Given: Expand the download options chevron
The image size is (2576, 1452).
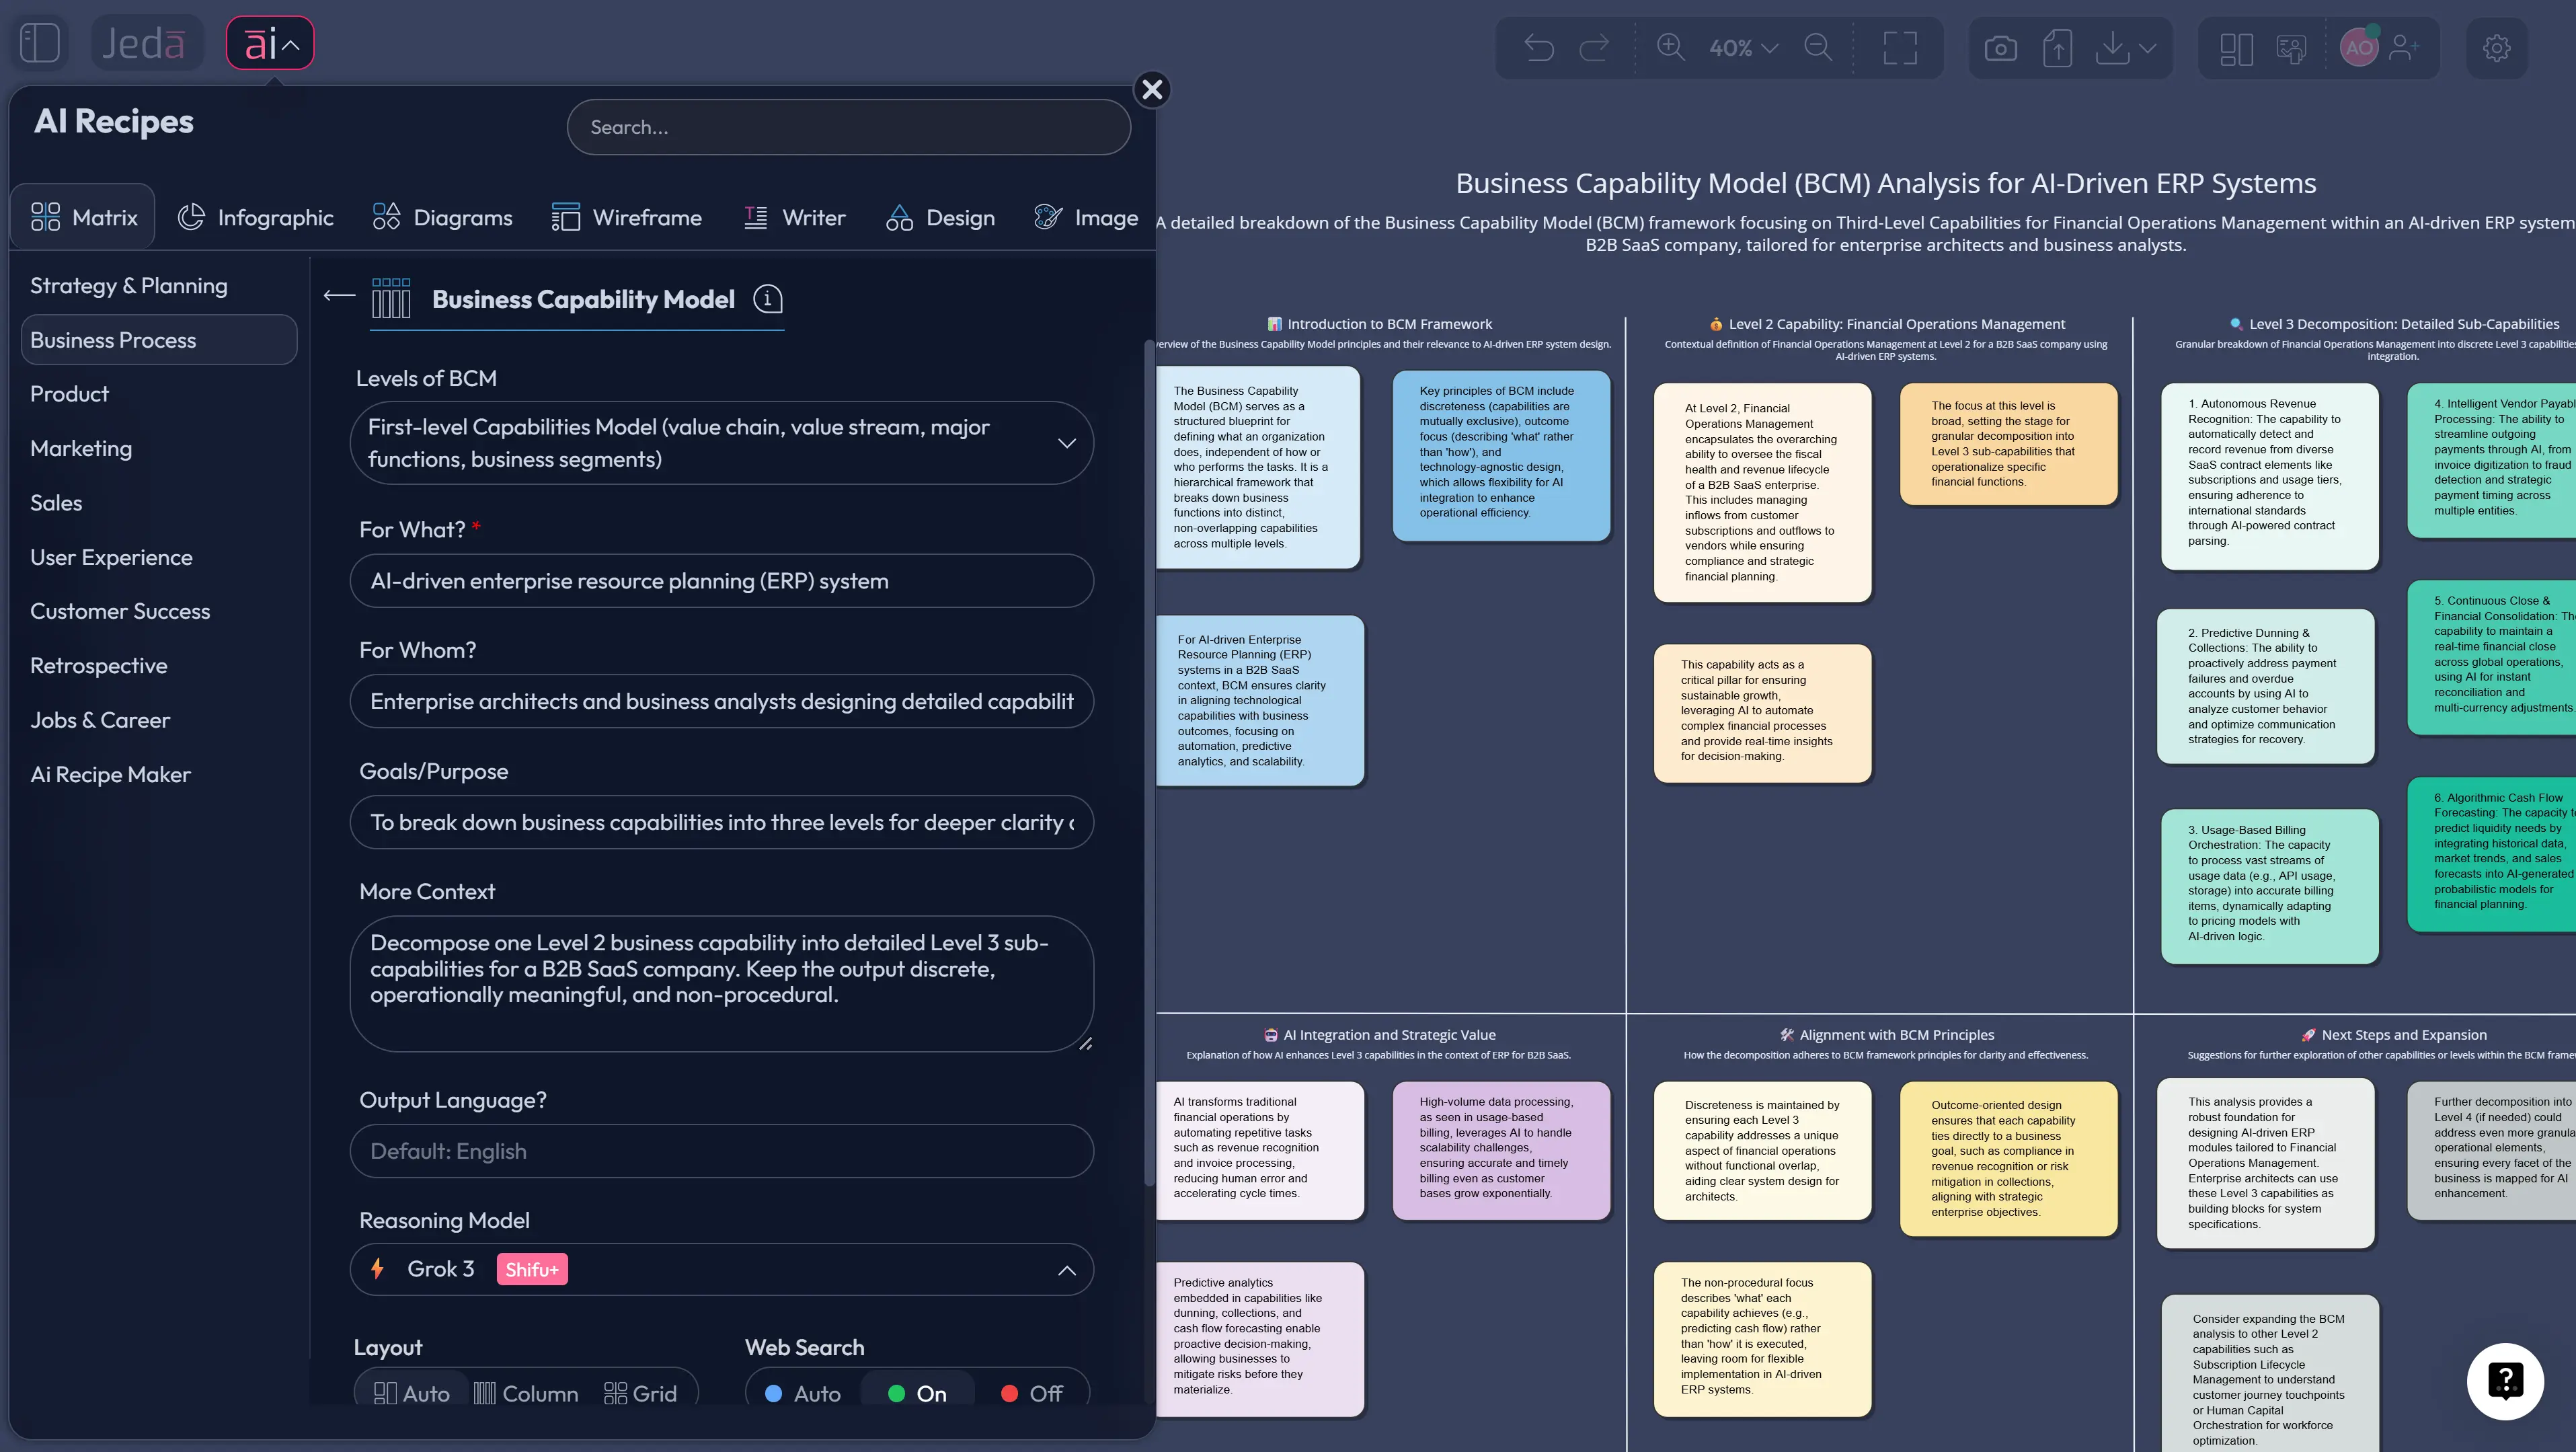Looking at the screenshot, I should (2146, 47).
